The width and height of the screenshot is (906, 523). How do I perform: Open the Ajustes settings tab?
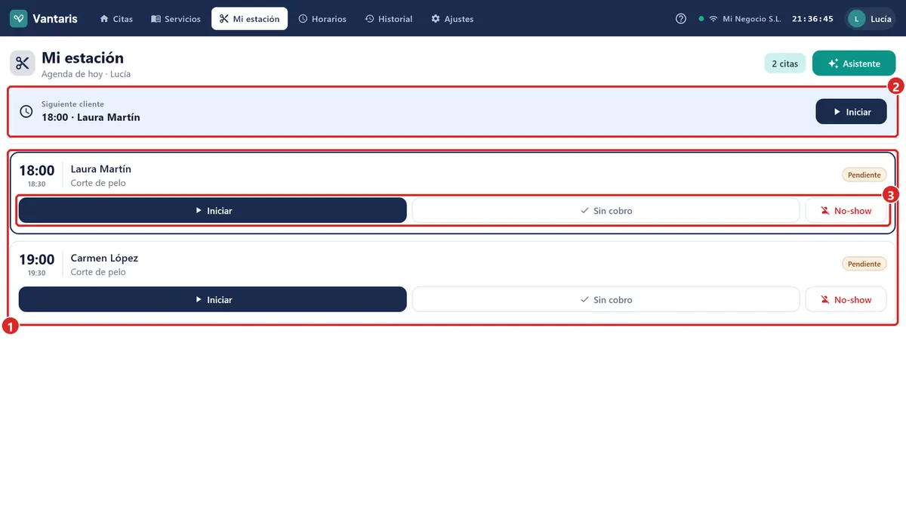(x=452, y=19)
